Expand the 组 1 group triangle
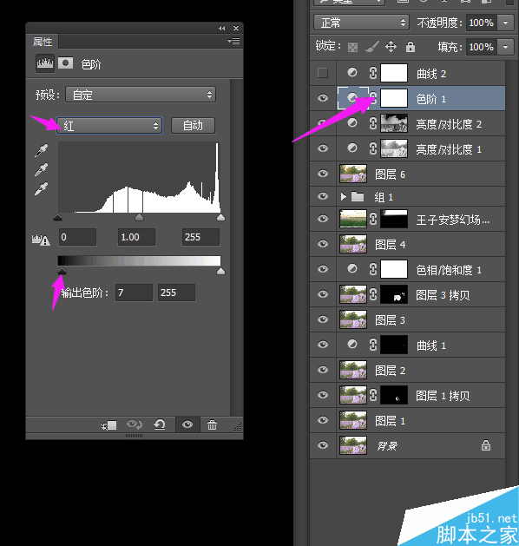The image size is (519, 546). click(x=344, y=197)
